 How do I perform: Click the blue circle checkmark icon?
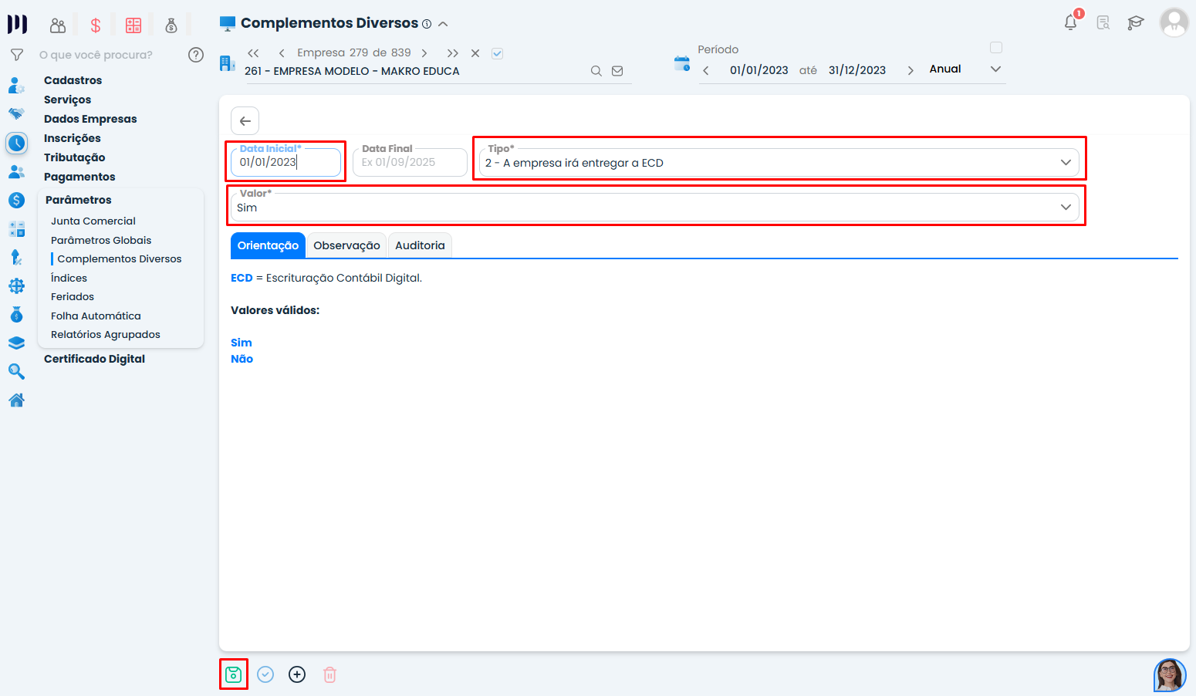tap(265, 674)
